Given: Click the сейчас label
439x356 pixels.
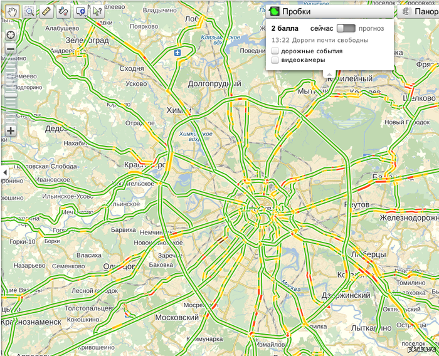Looking at the screenshot, I should 321,29.
